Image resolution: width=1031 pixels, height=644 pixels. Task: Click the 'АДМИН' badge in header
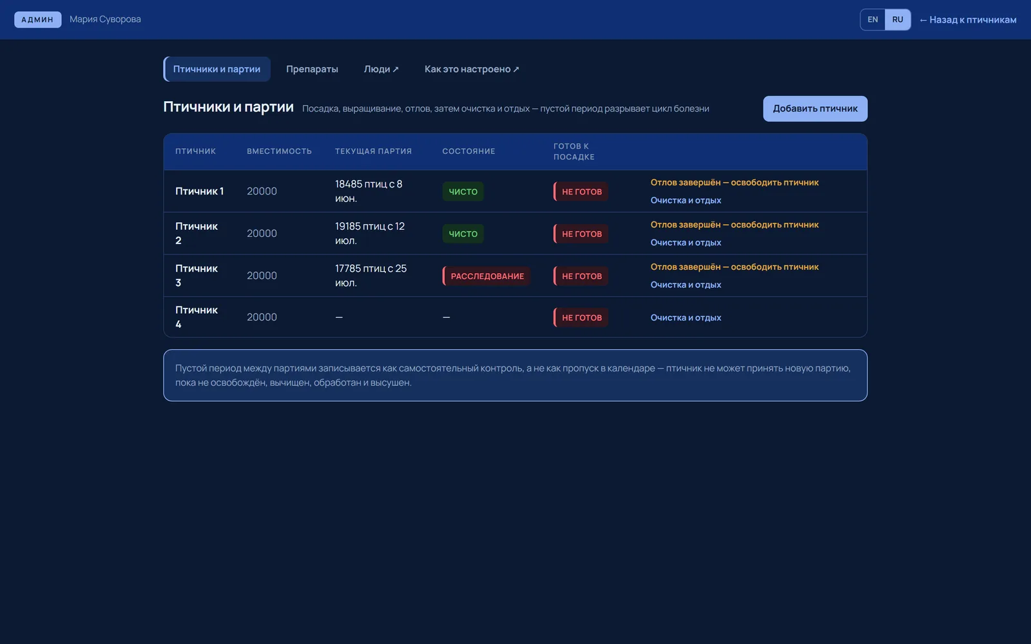[37, 19]
